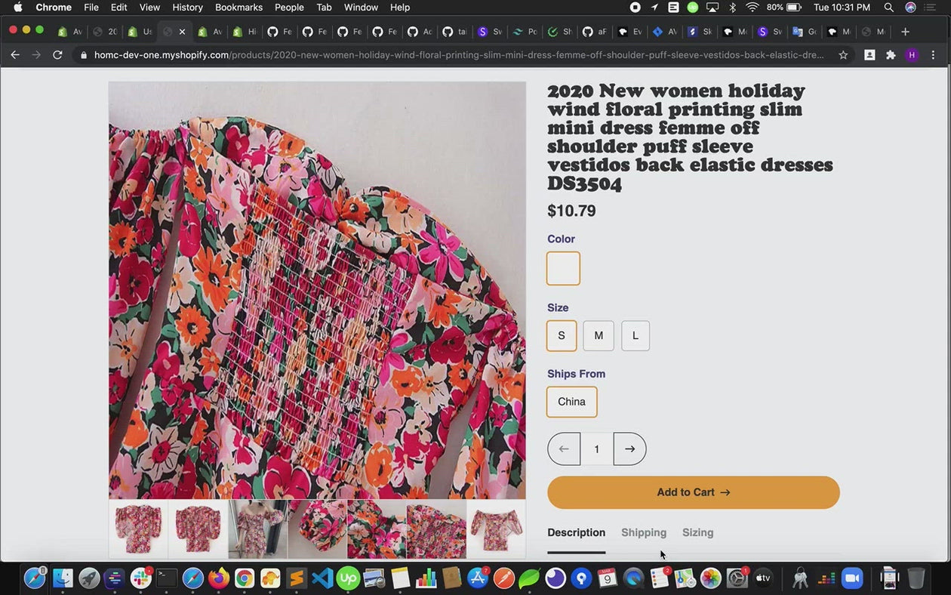The image size is (951, 595).
Task: Switch to the Shipping tab
Action: coord(644,533)
